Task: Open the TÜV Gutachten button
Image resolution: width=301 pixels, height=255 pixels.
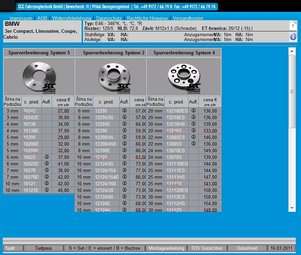Action: point(207,248)
